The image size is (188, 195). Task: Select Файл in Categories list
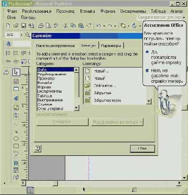pos(56,70)
